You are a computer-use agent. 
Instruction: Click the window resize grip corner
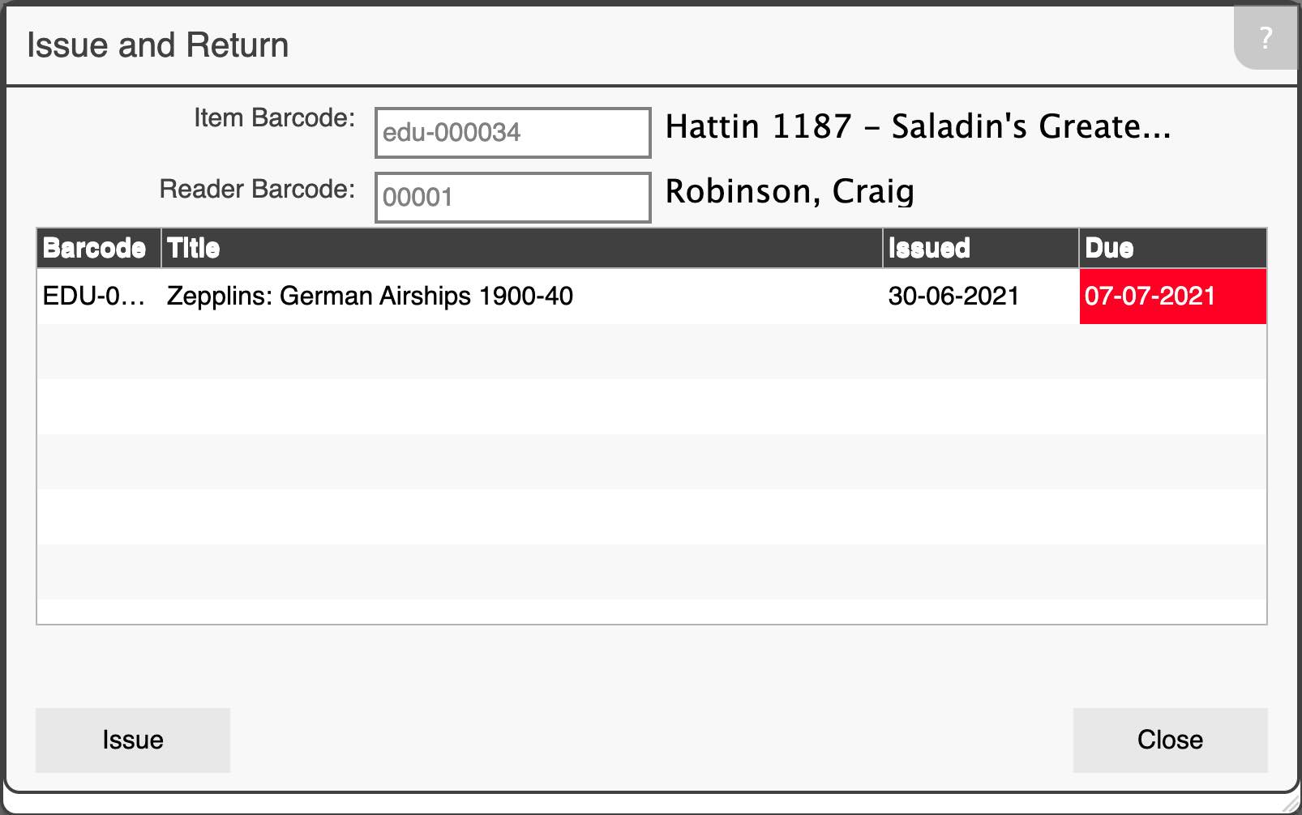pos(1291,804)
